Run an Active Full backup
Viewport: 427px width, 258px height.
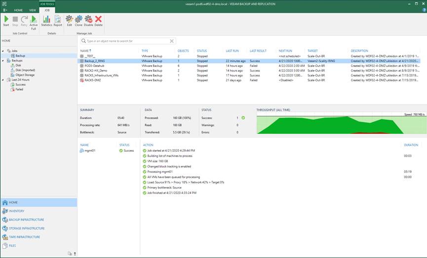tap(34, 23)
